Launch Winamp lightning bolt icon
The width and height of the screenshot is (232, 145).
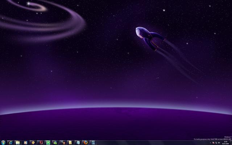pos(33,142)
